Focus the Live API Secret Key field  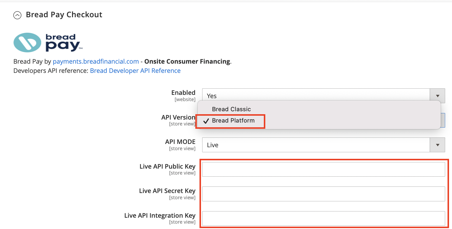[x=323, y=194]
